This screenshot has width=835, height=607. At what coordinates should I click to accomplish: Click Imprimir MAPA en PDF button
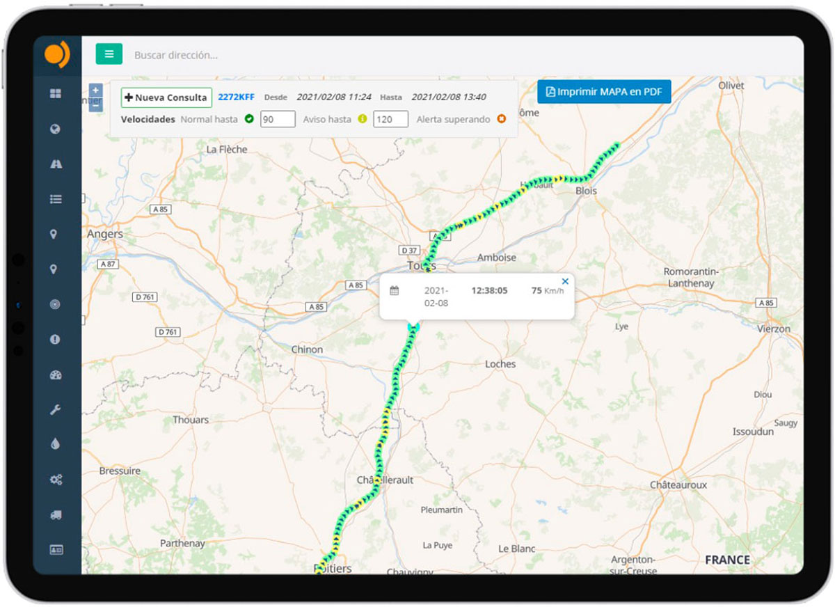coord(603,91)
